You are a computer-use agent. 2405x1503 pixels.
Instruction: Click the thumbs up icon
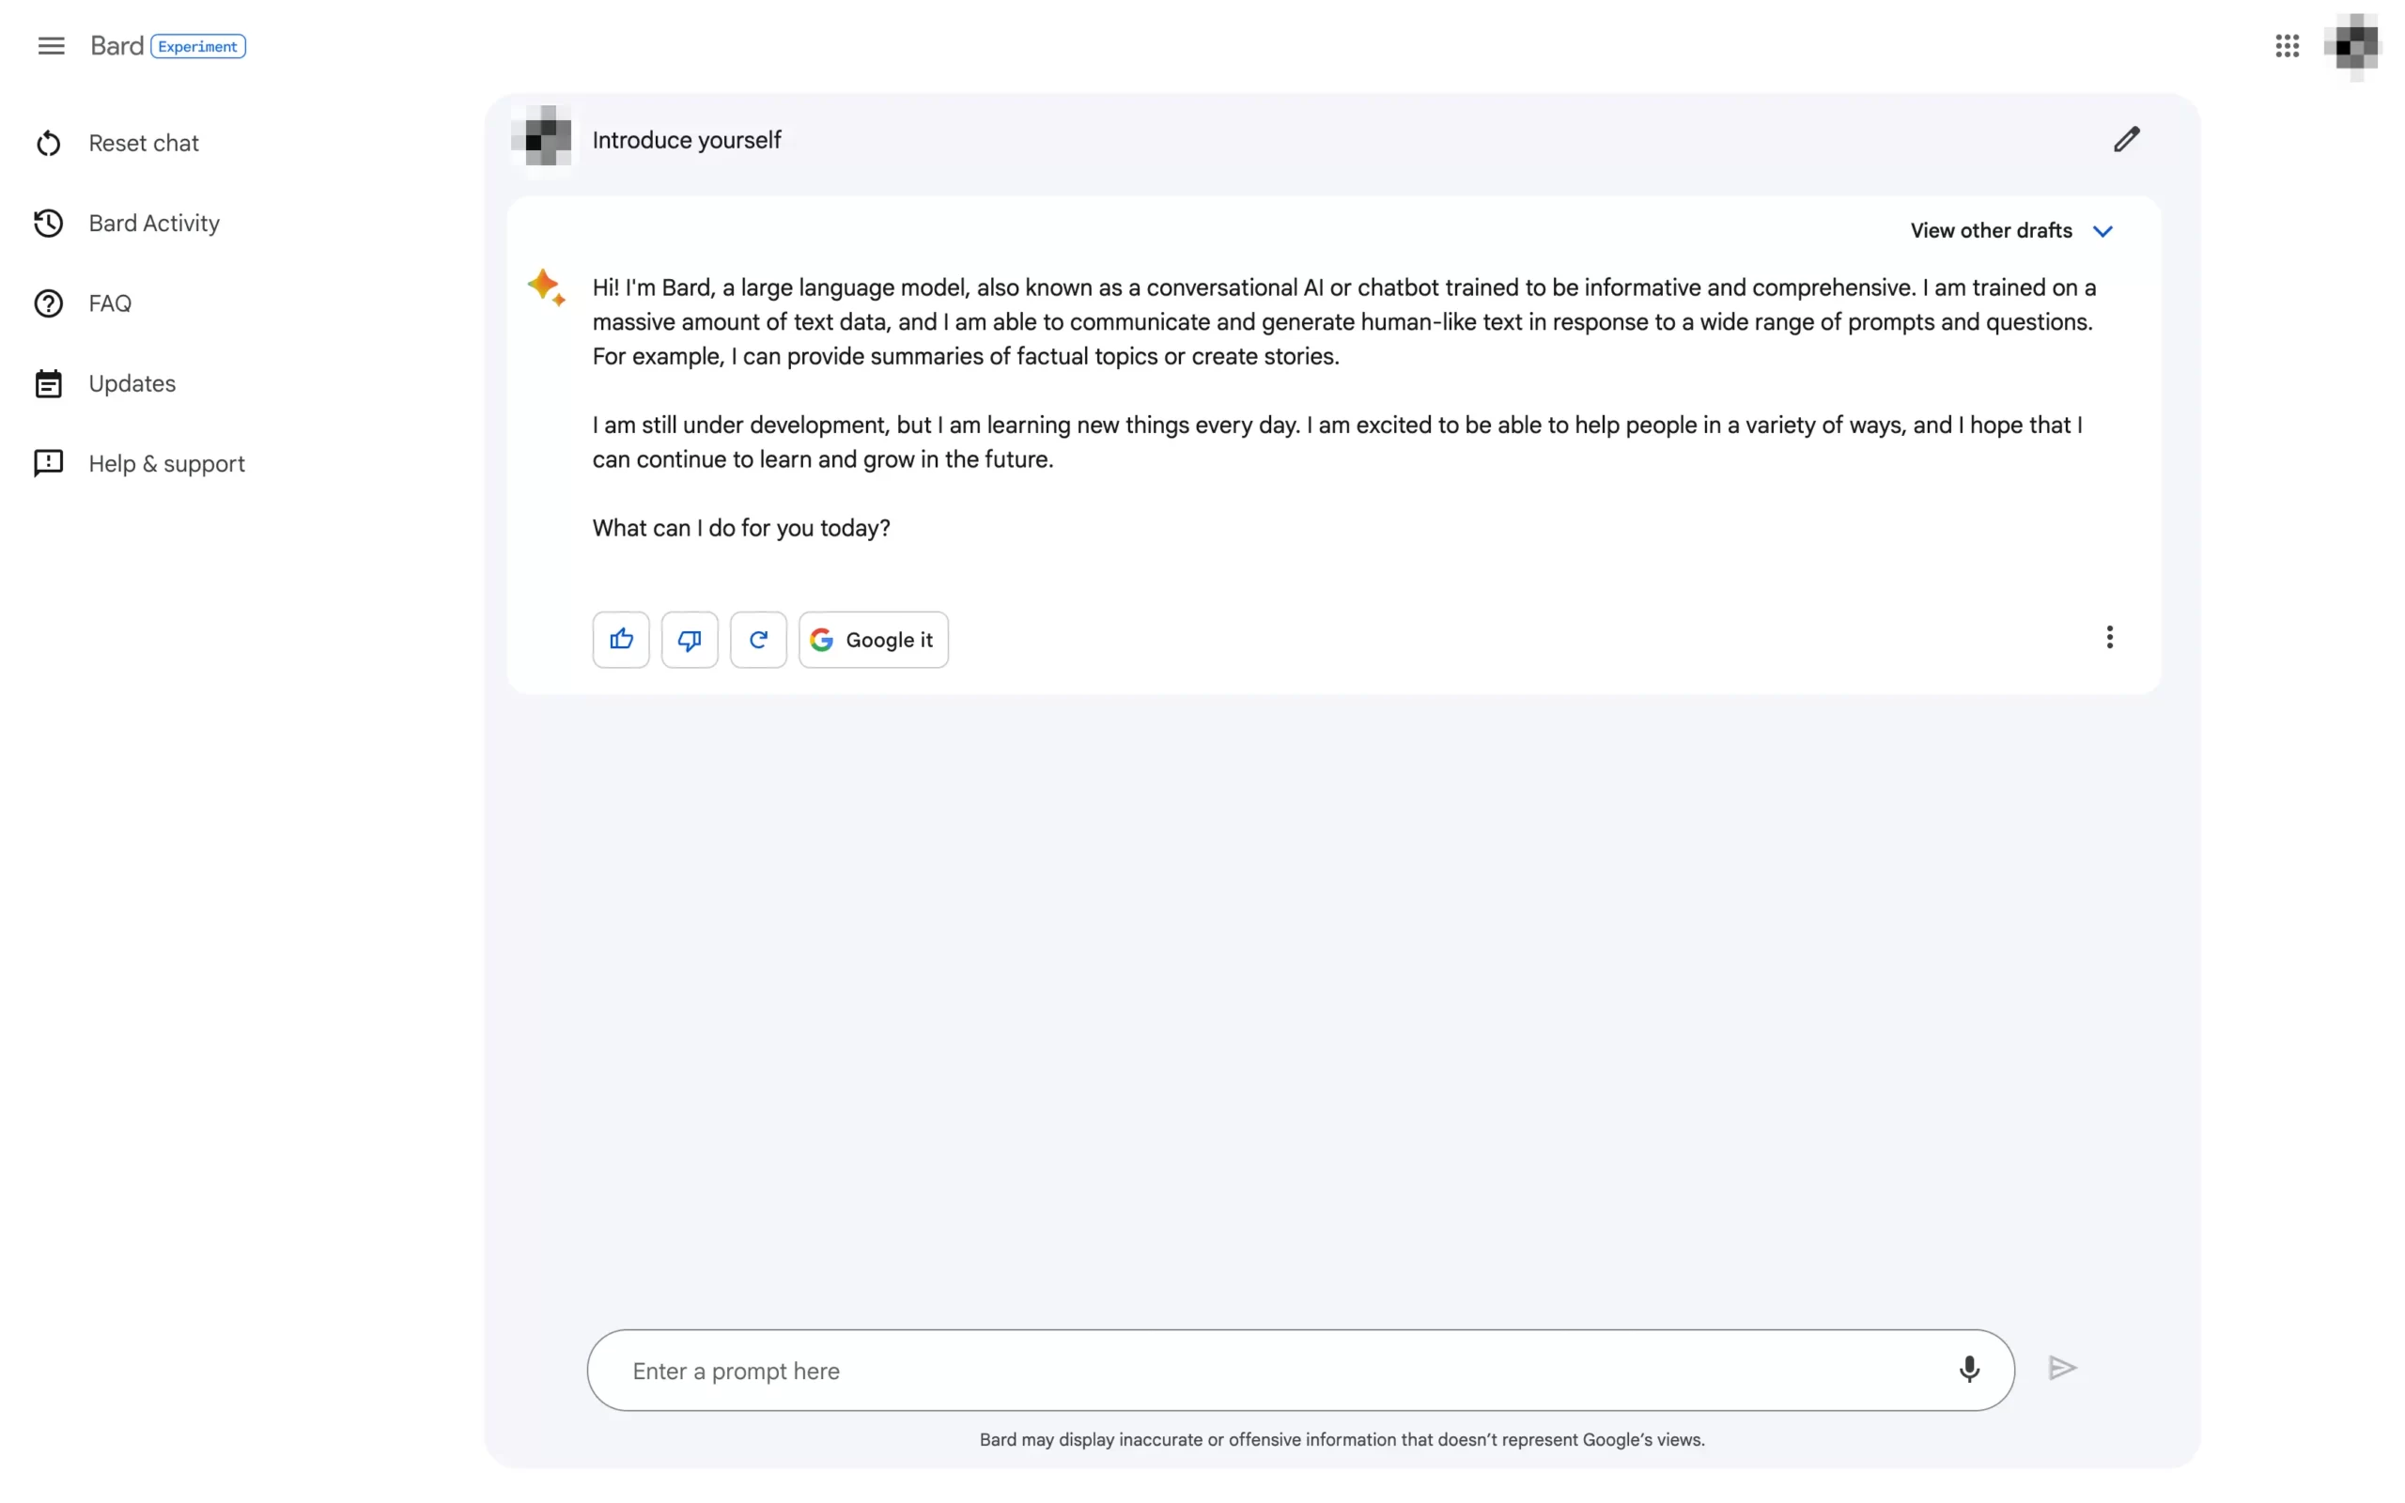621,639
